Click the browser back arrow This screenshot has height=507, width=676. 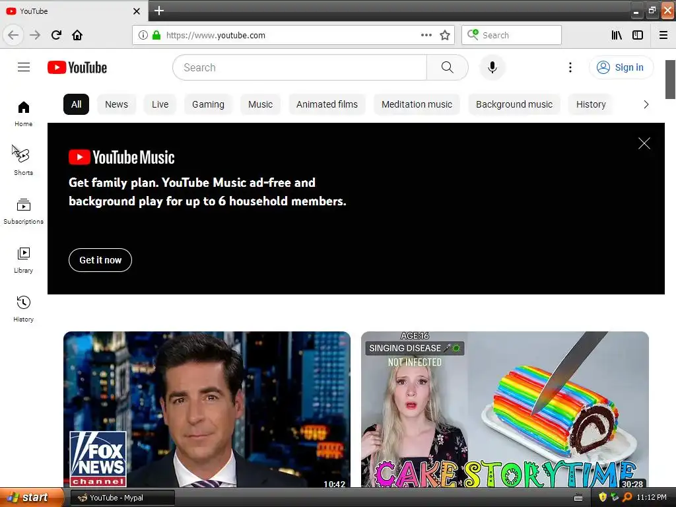[x=13, y=35]
